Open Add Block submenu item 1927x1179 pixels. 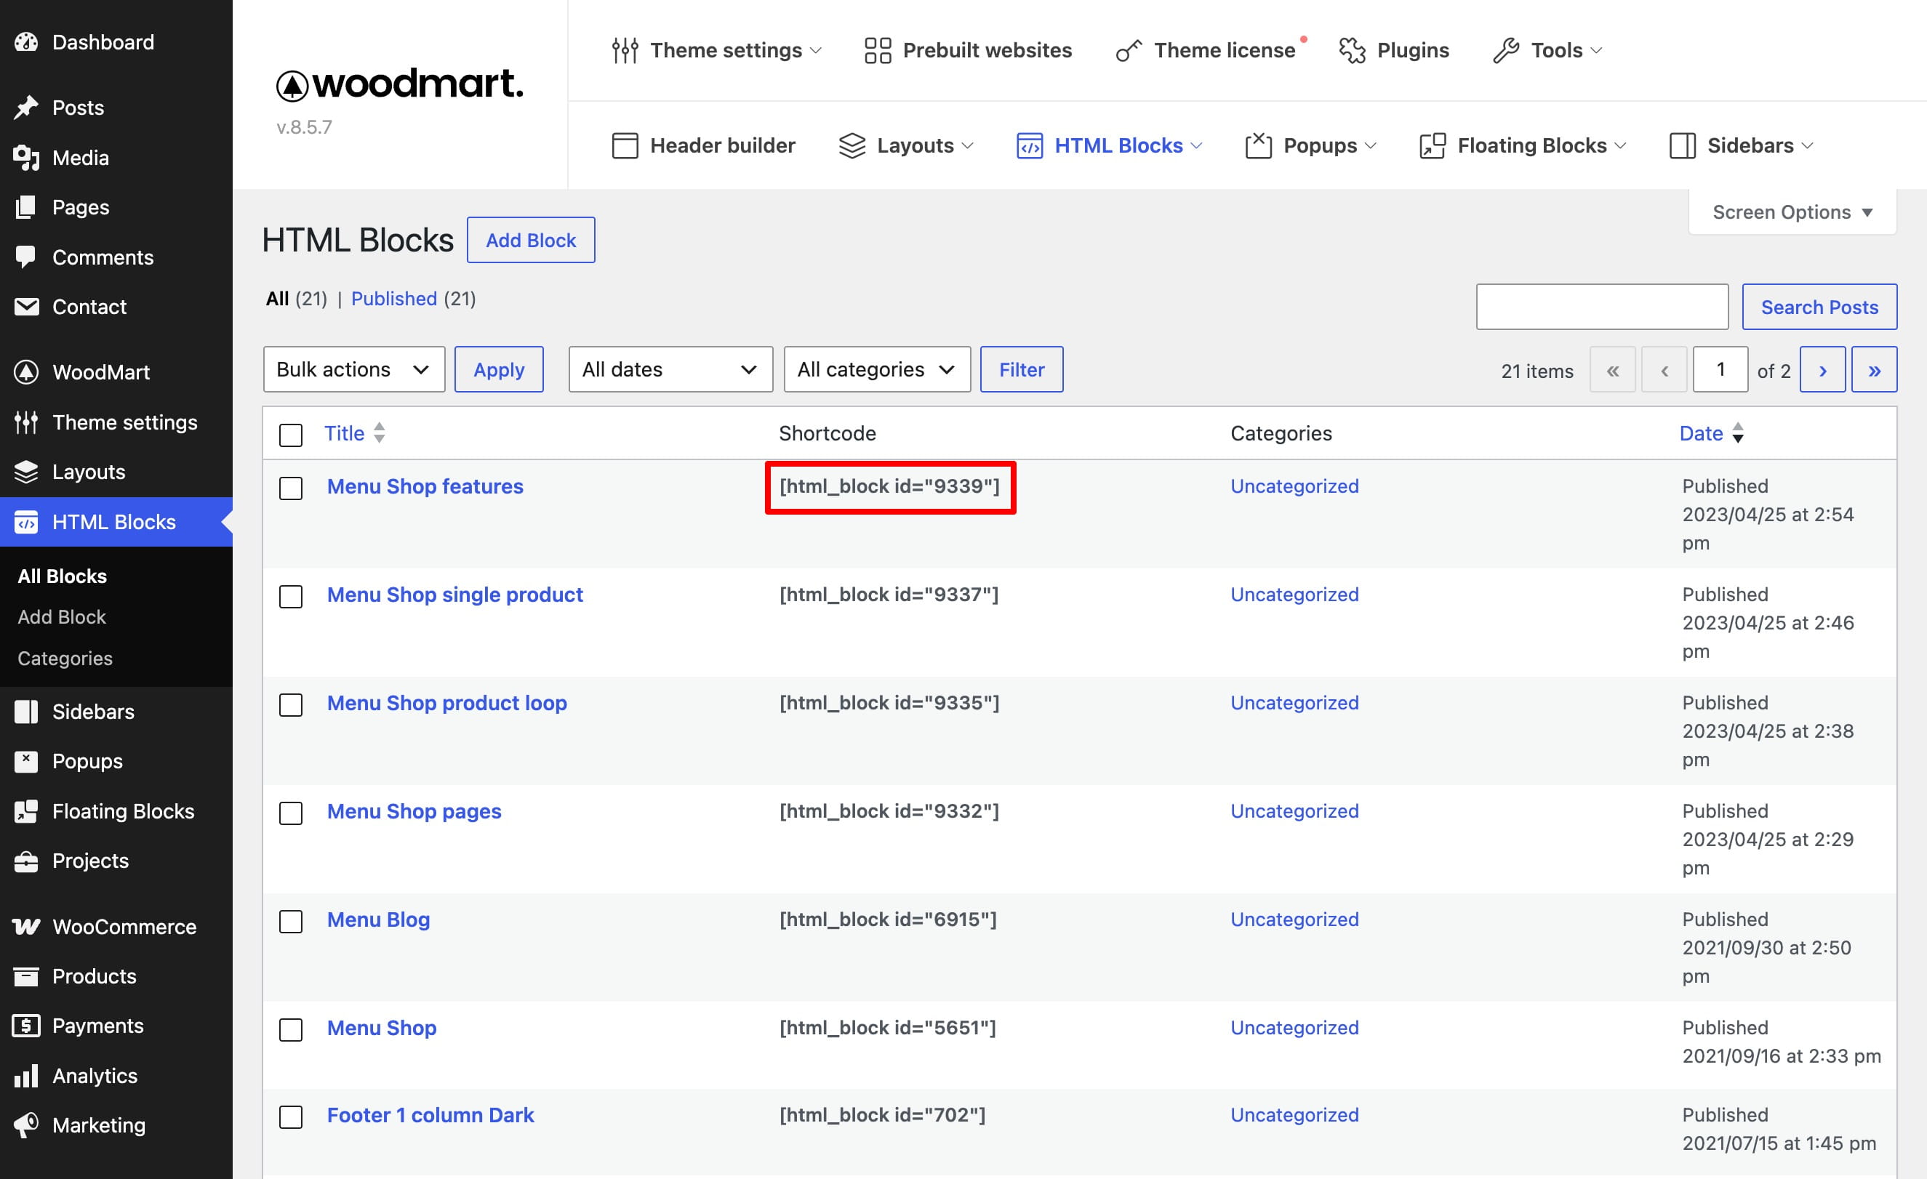pyautogui.click(x=62, y=617)
